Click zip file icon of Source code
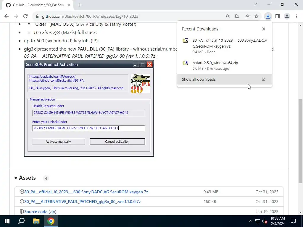 [x=22, y=211]
